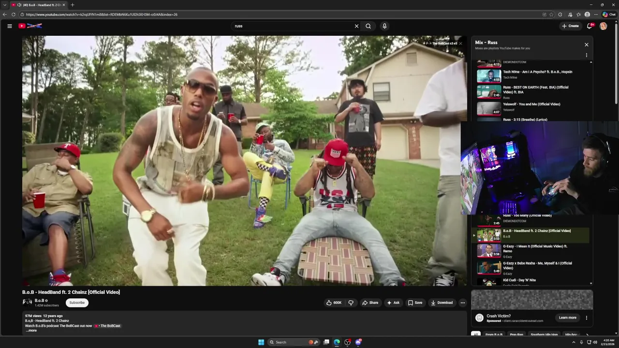Open more actions menu beside Download

point(463,303)
